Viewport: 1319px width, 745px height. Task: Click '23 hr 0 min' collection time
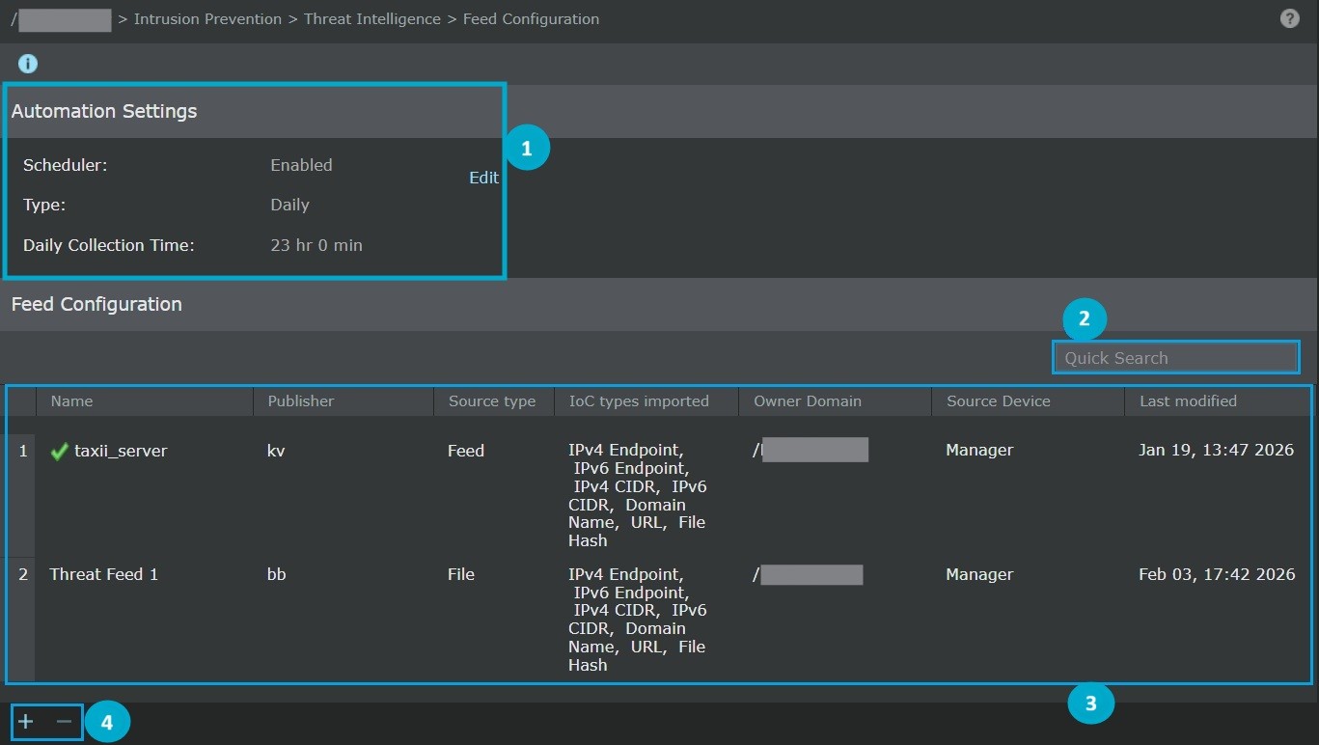click(x=316, y=245)
